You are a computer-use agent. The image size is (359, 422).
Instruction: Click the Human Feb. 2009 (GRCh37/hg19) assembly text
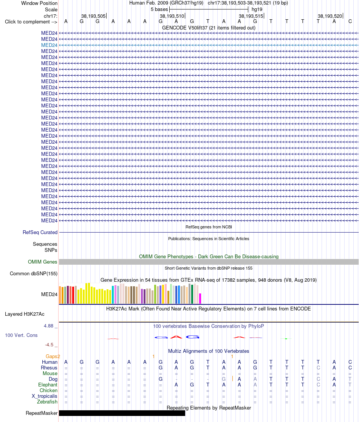[166, 3]
